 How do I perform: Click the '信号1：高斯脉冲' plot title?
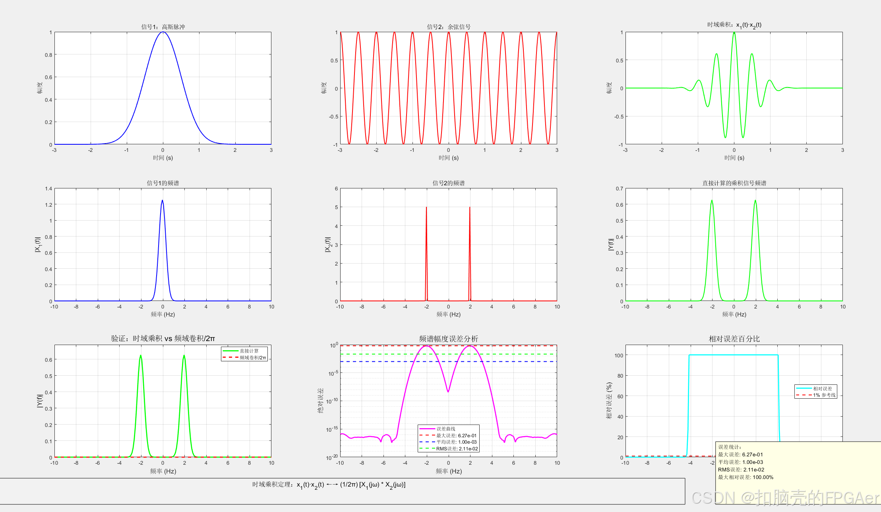[x=163, y=27]
